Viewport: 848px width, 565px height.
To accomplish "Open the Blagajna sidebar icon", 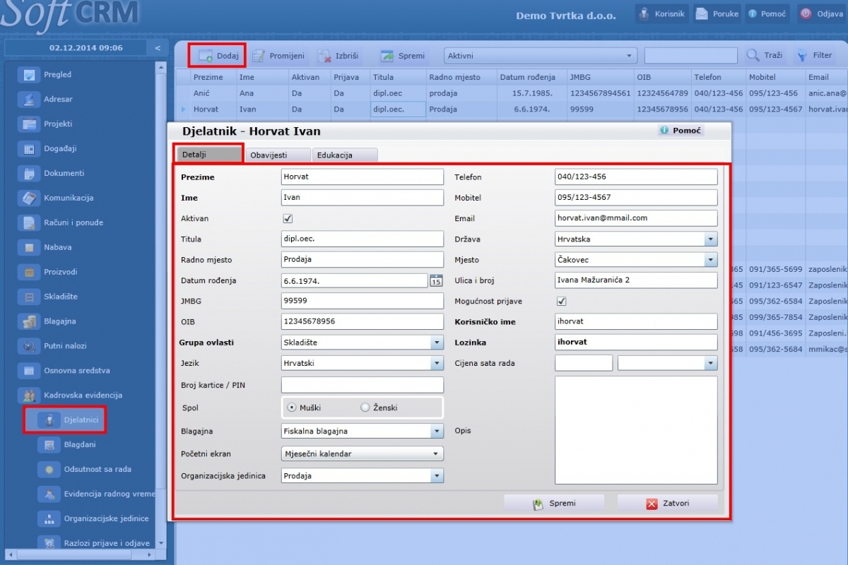I will (x=29, y=322).
